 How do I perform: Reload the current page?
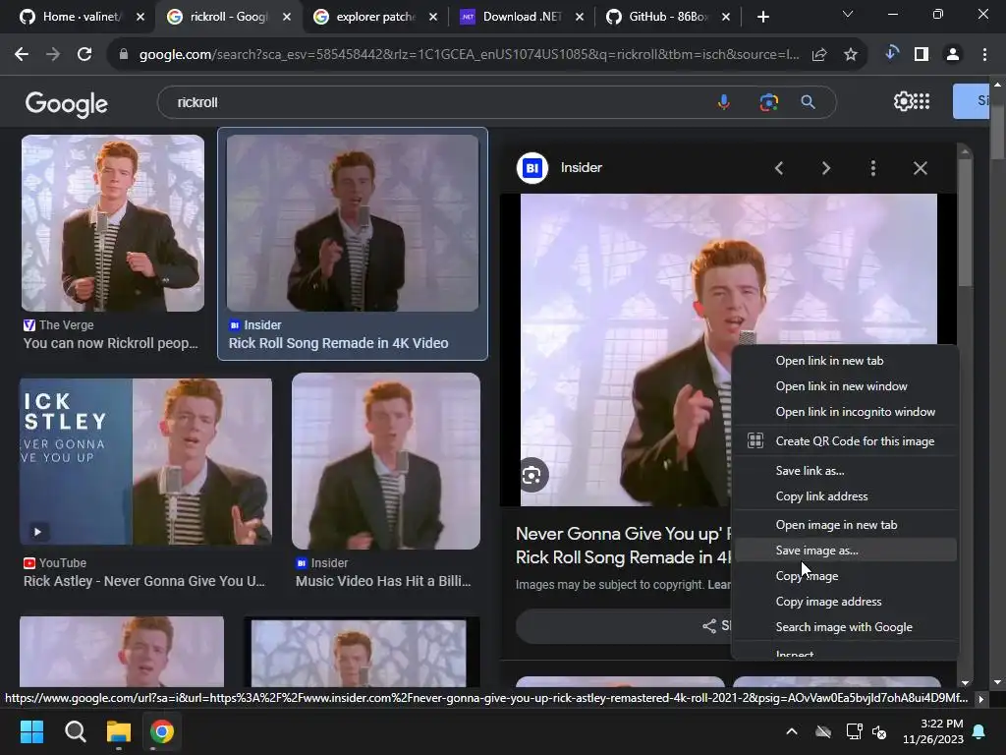(84, 55)
